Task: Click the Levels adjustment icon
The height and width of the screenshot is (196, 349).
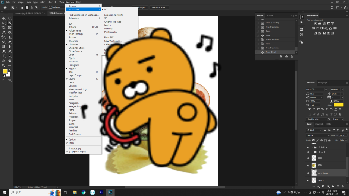Action: [x=320, y=23]
